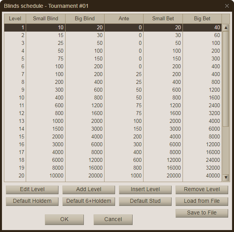Click the scrollbar down arrow
The image size is (234, 232).
pos(226,177)
